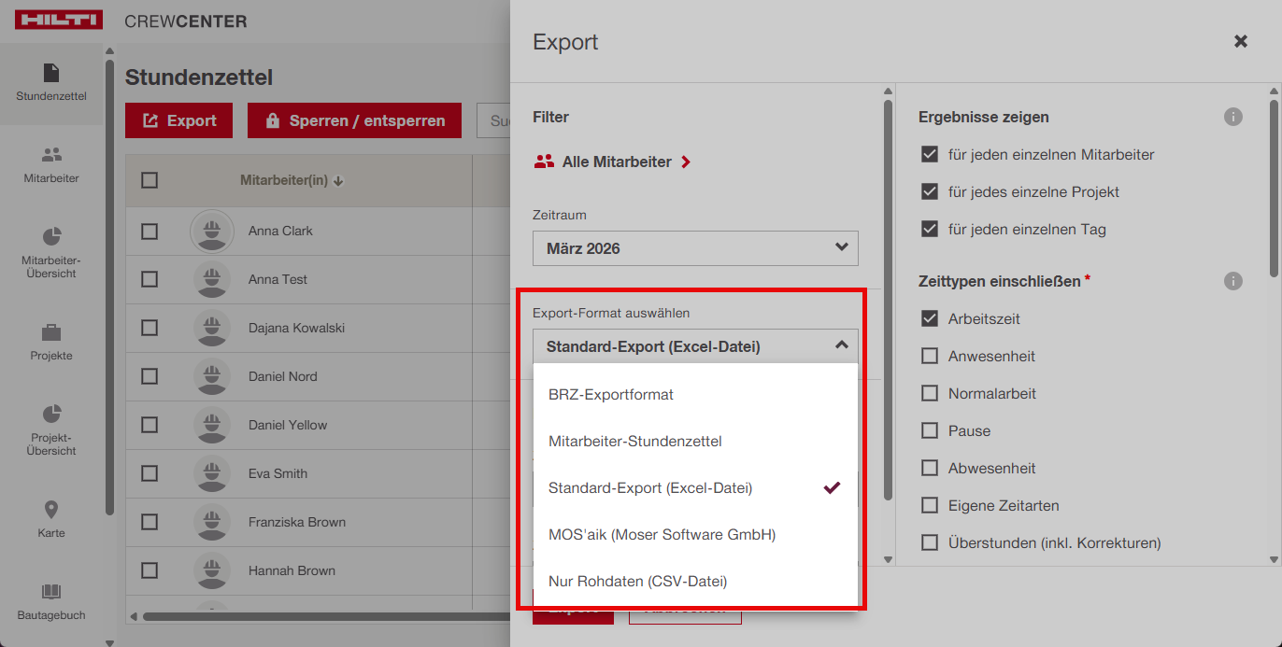Open the Zeitraum März 2026 dropdown

pyautogui.click(x=694, y=248)
